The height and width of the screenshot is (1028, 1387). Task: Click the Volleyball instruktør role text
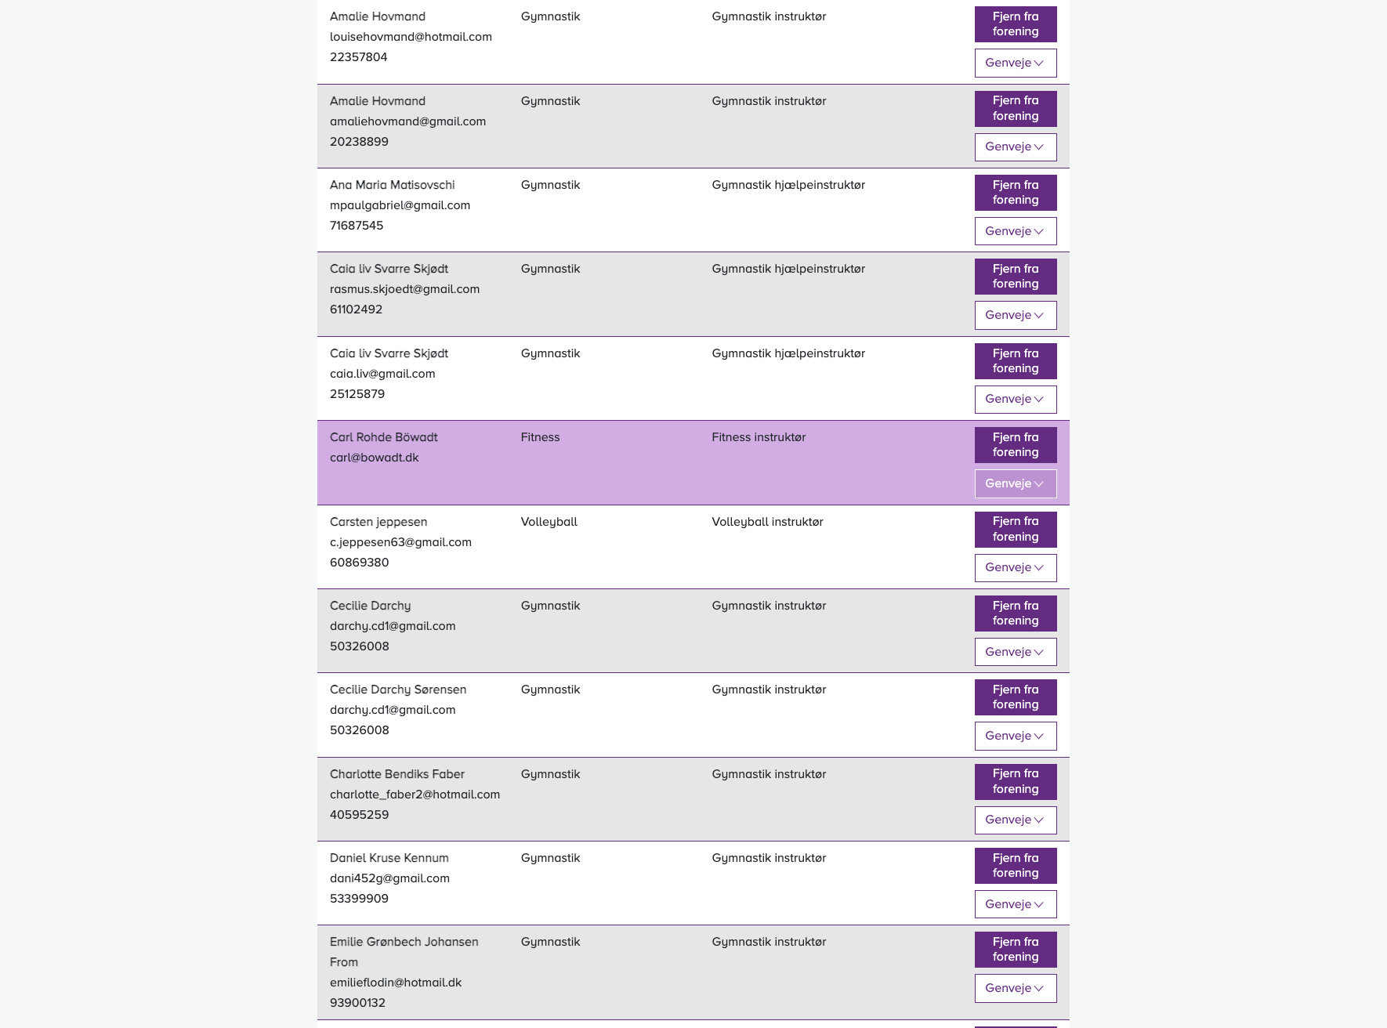pos(767,522)
